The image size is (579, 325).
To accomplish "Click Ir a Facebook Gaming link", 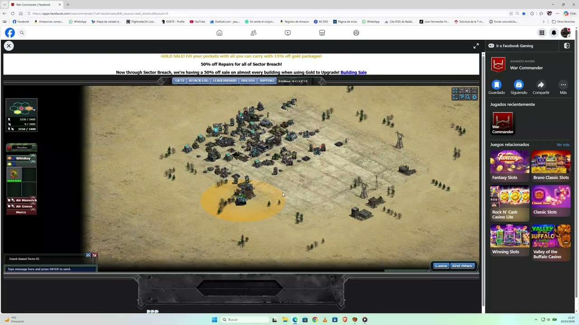I will pyautogui.click(x=511, y=46).
